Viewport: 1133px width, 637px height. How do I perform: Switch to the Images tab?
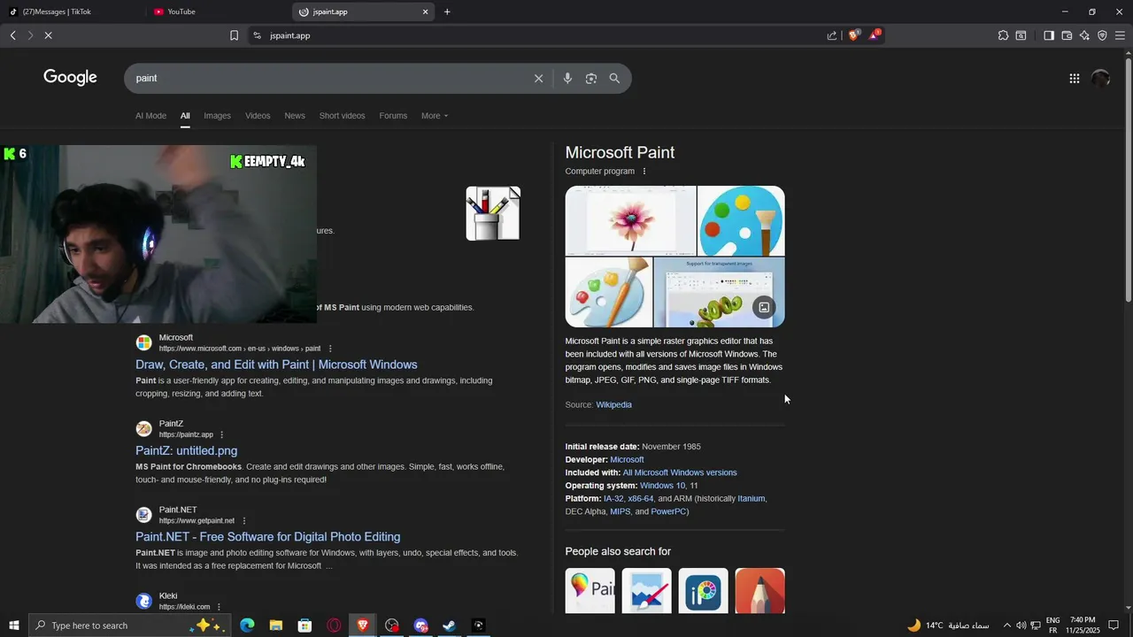point(217,116)
